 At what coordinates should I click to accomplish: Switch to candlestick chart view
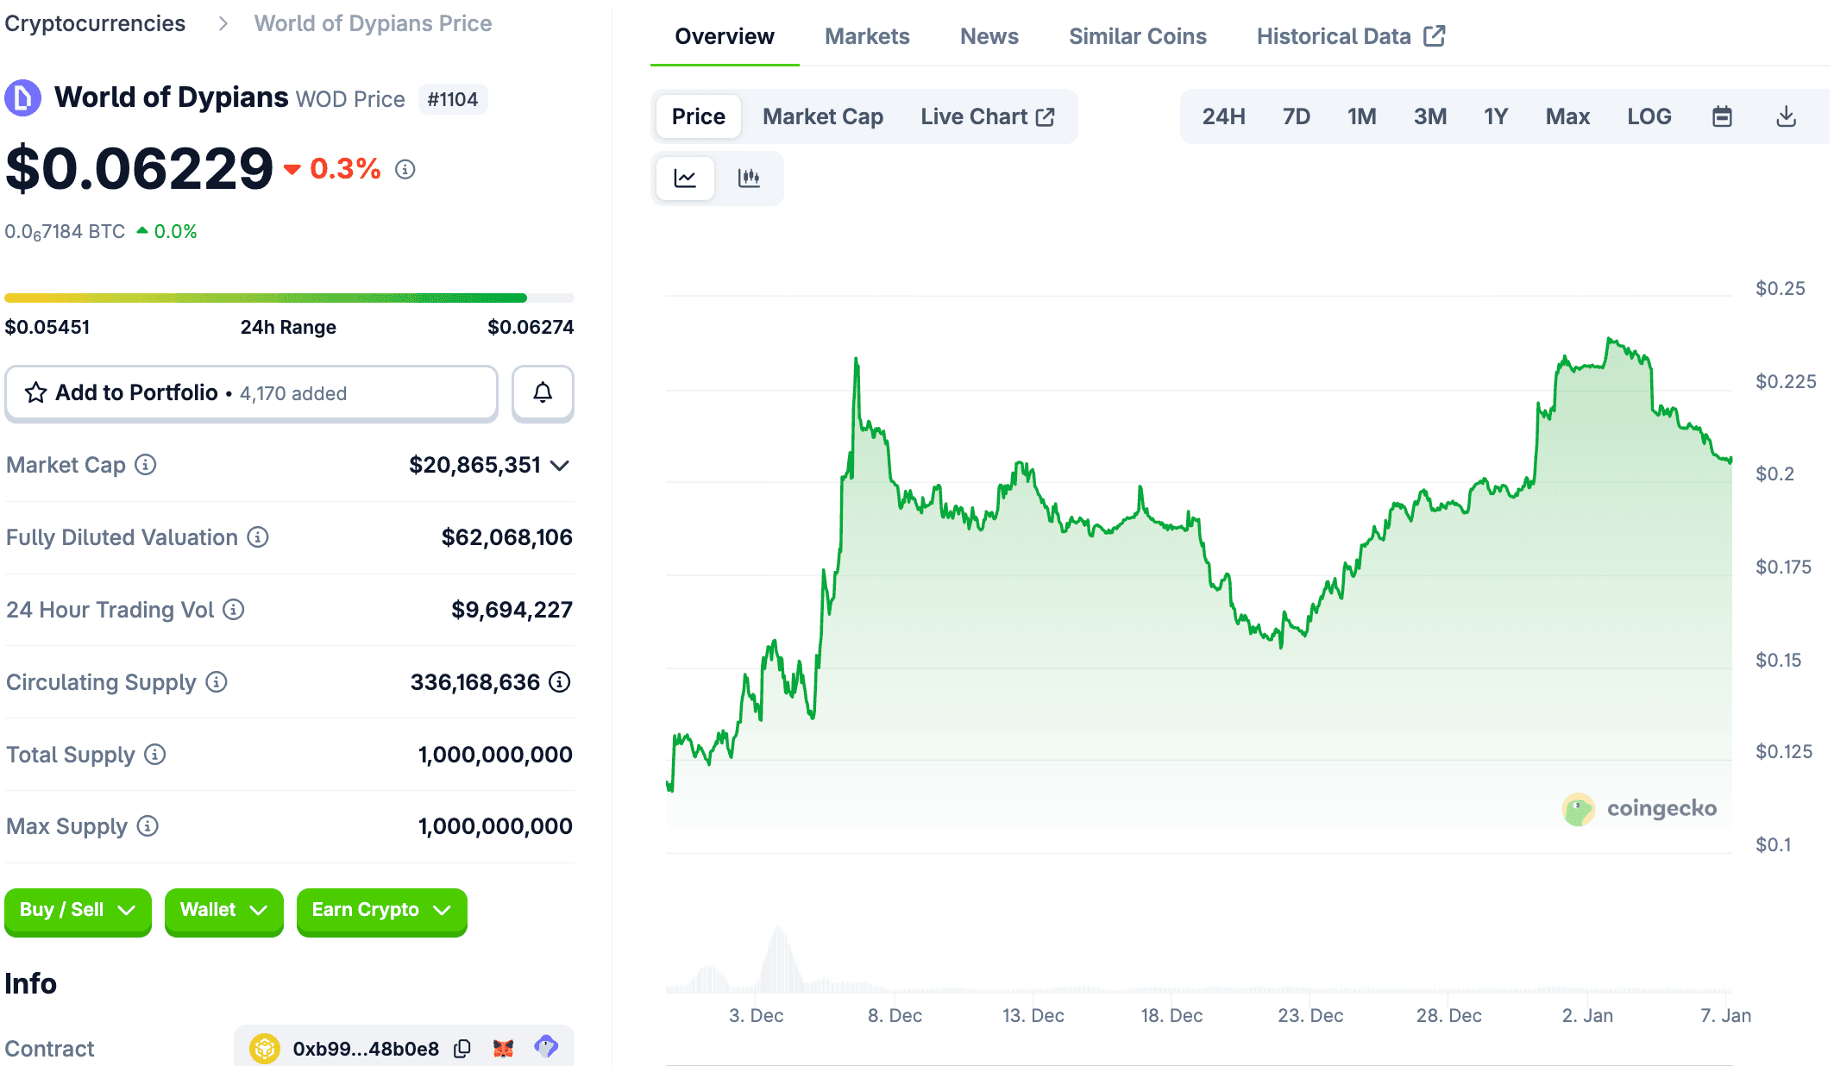(x=749, y=179)
